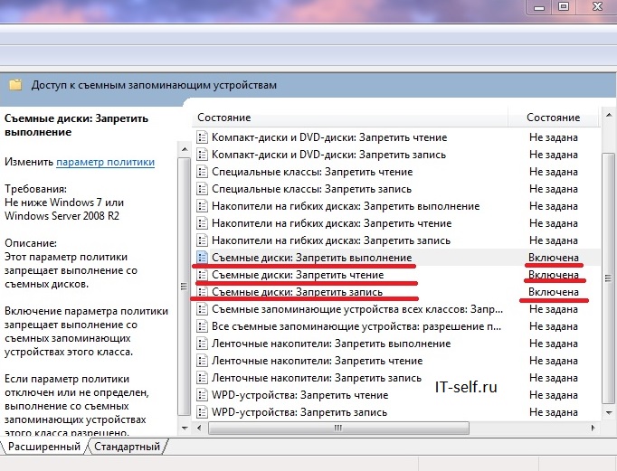
Task: Select Ленточные накопители: Запретить запись policy
Action: click(x=317, y=378)
